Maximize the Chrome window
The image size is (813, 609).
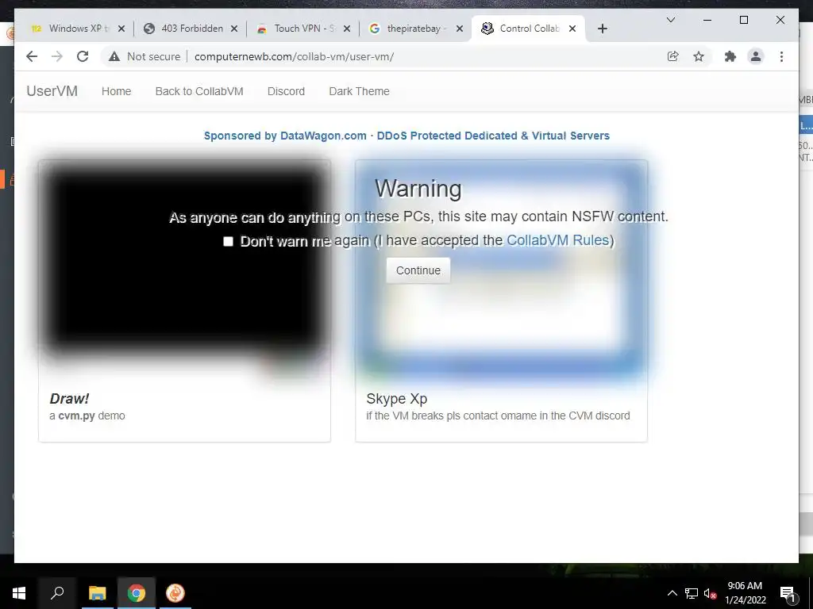coord(744,20)
